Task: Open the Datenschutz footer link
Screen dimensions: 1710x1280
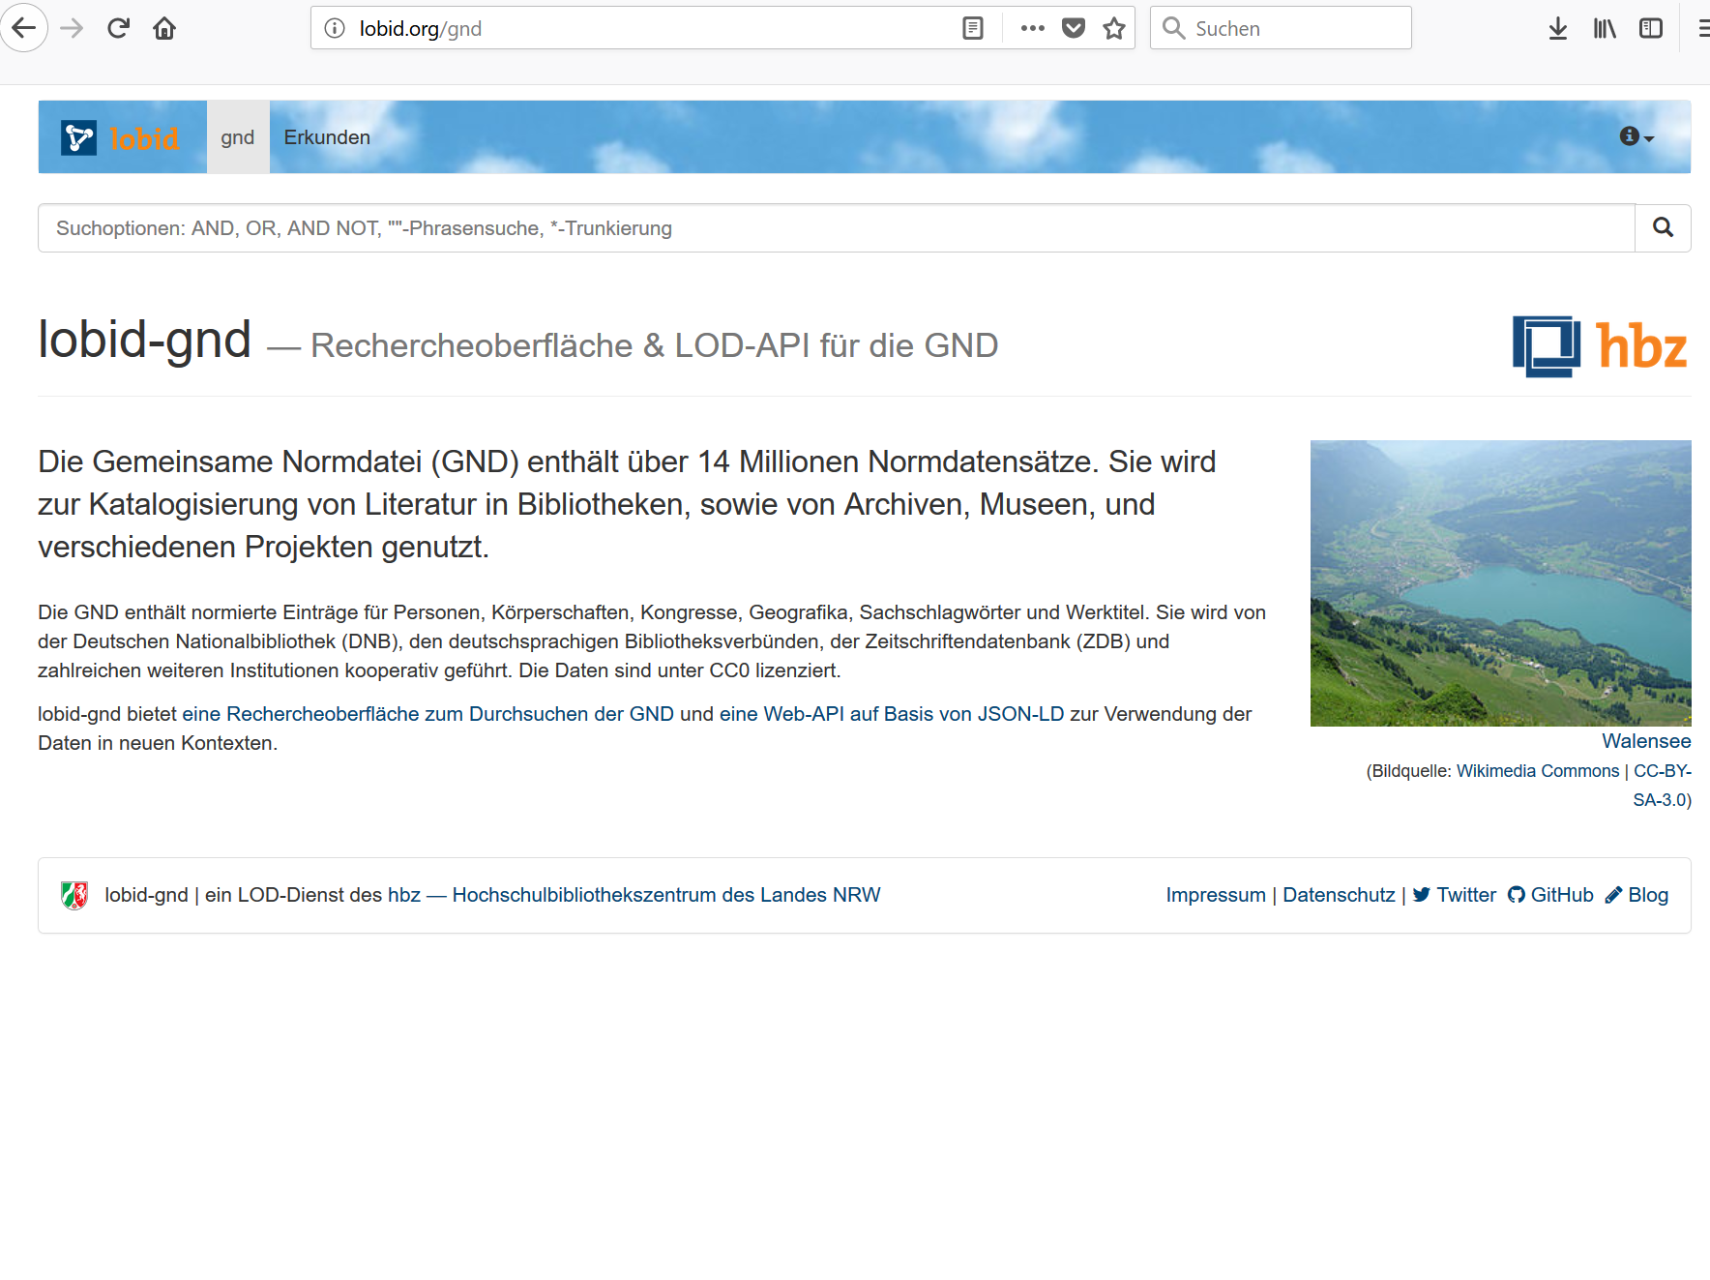Action: click(x=1339, y=895)
